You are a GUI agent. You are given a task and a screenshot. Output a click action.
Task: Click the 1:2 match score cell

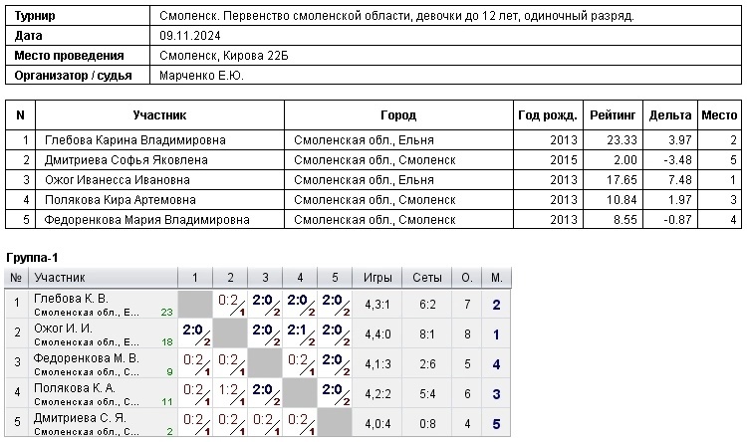tap(231, 391)
